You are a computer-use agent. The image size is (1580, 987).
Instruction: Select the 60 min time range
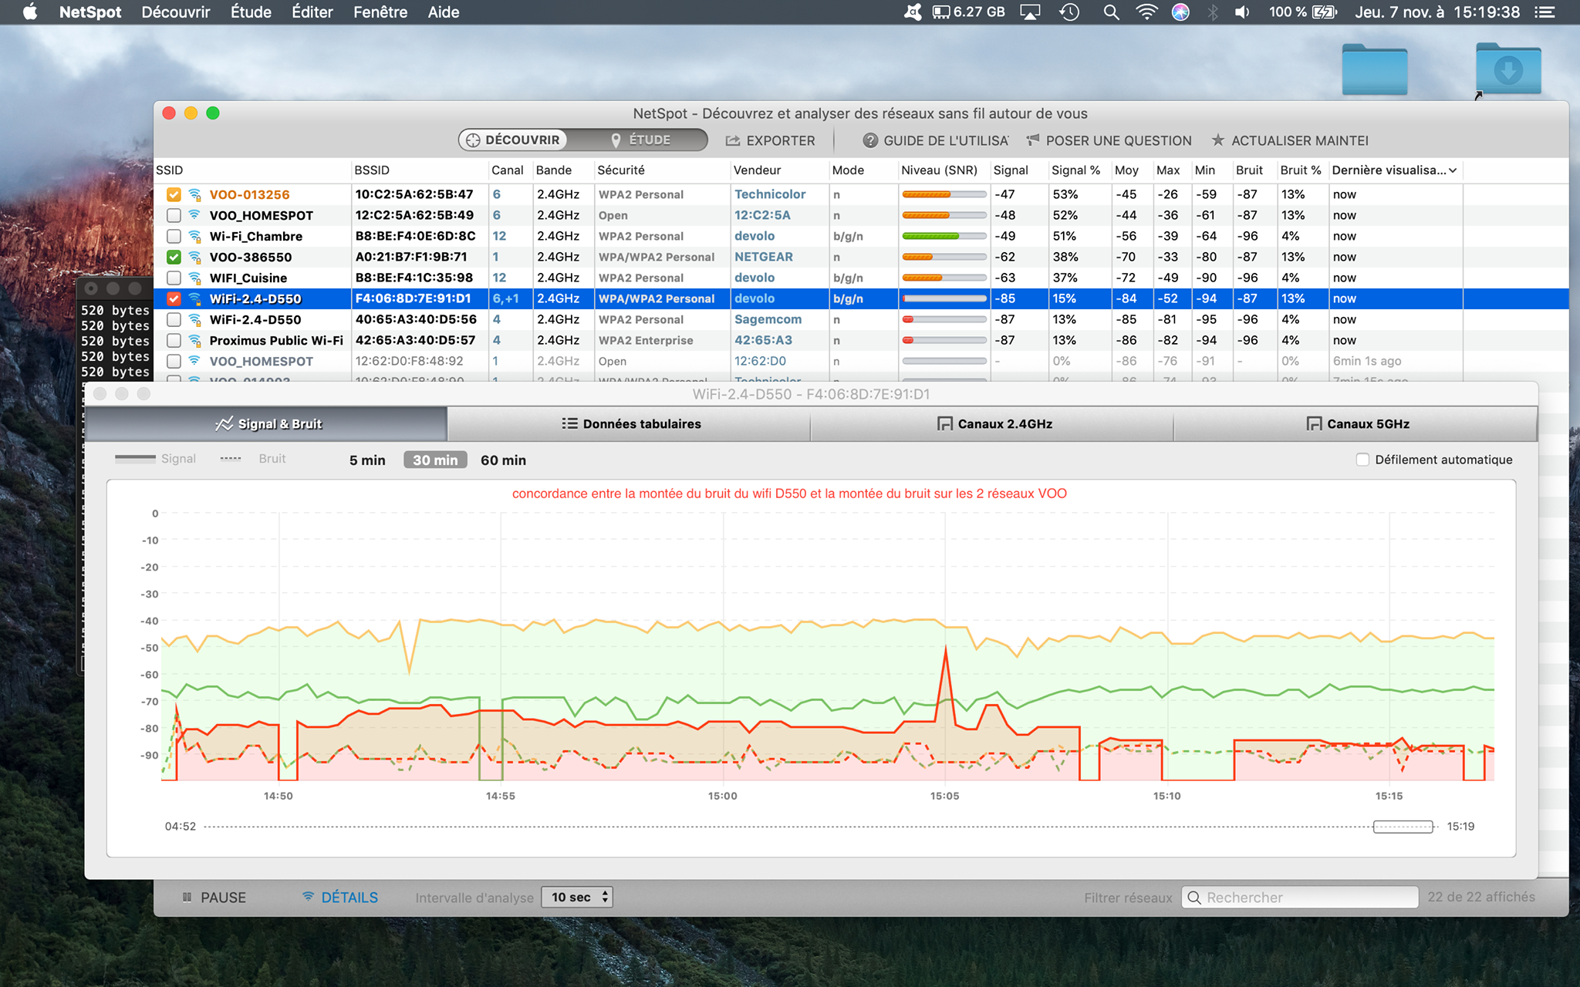point(503,460)
